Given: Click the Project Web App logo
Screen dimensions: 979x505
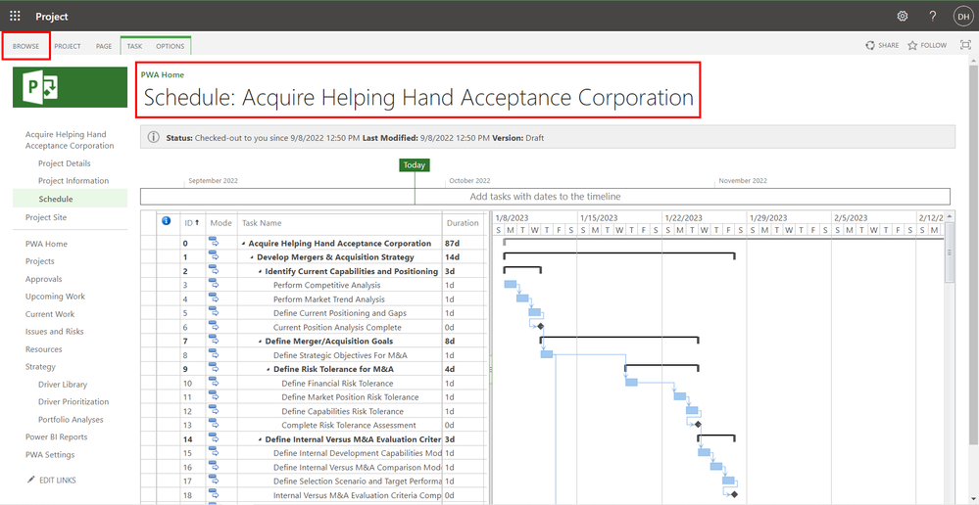Looking at the screenshot, I should 70,87.
